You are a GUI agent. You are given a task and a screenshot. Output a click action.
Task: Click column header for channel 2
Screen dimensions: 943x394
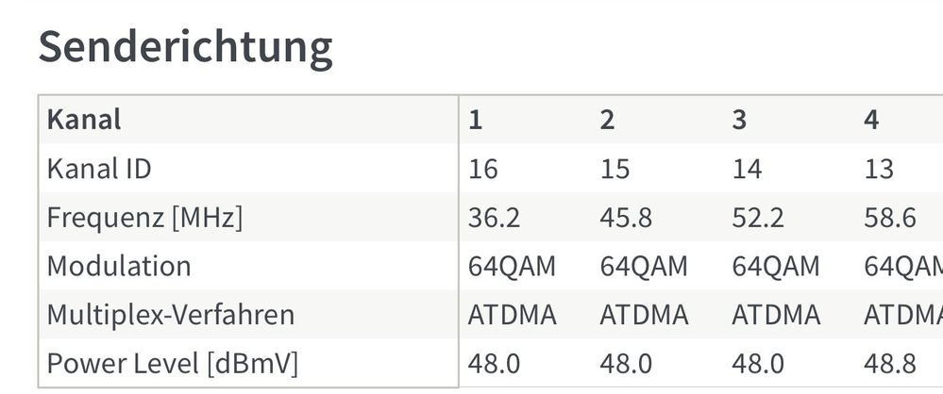coord(607,120)
